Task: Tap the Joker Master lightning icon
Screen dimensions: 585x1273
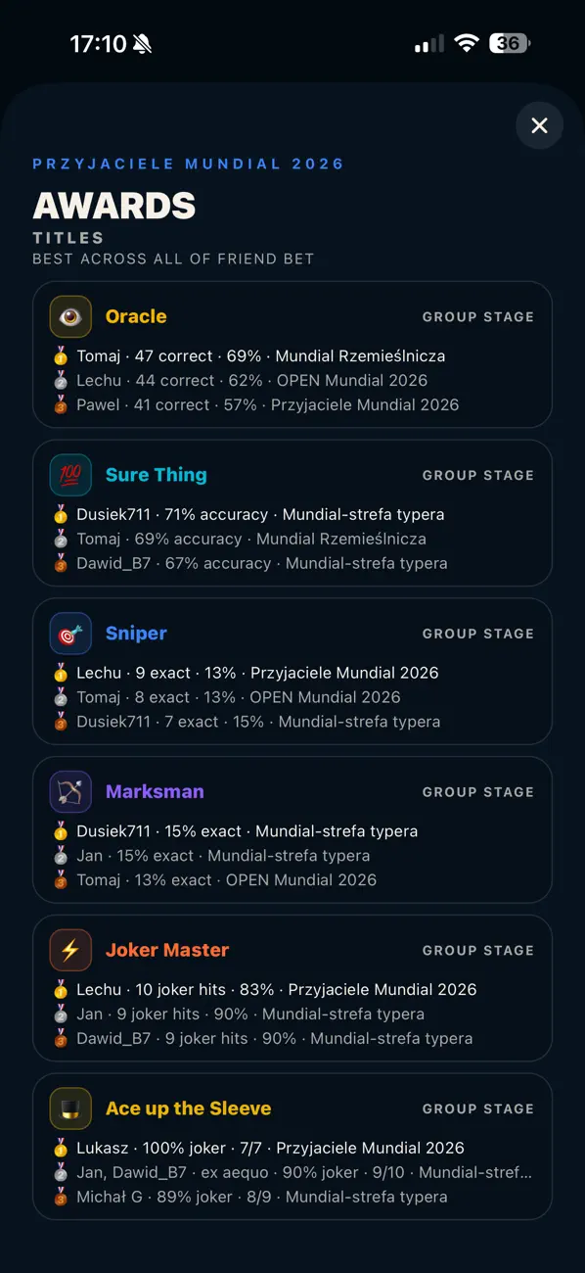Action: (x=70, y=950)
